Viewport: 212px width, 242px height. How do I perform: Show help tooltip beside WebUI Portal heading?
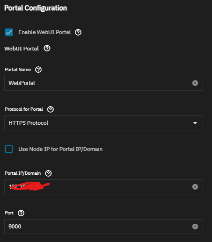click(47, 48)
